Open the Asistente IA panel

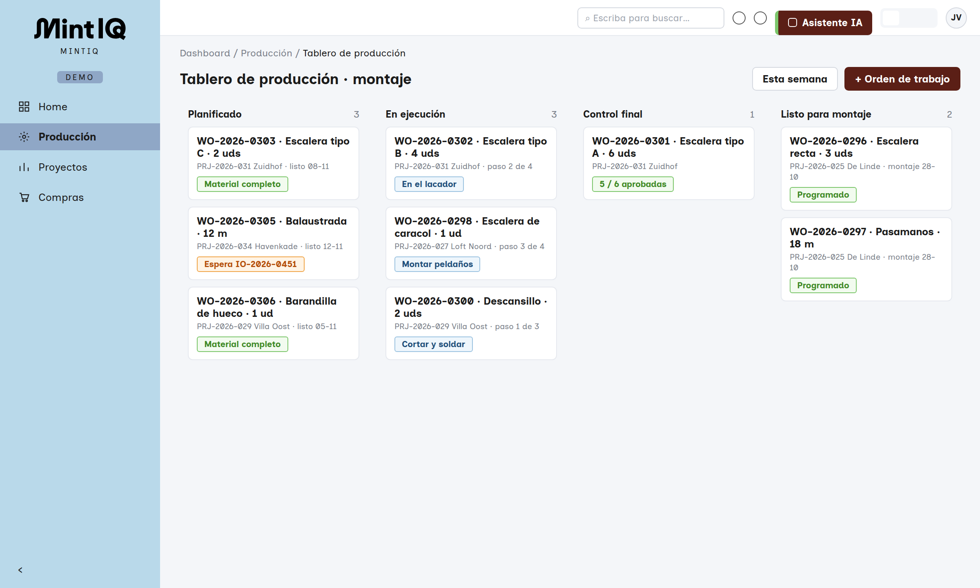tap(824, 22)
